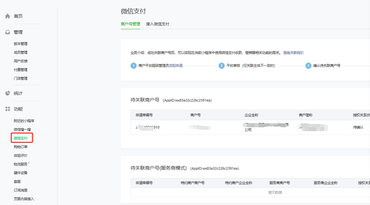Screen dimensions: 370x205
Task: Open 客服 in sidebar
Action: coord(17,182)
